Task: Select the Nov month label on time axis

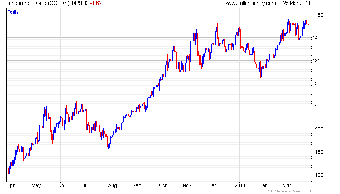Action: pos(187,186)
